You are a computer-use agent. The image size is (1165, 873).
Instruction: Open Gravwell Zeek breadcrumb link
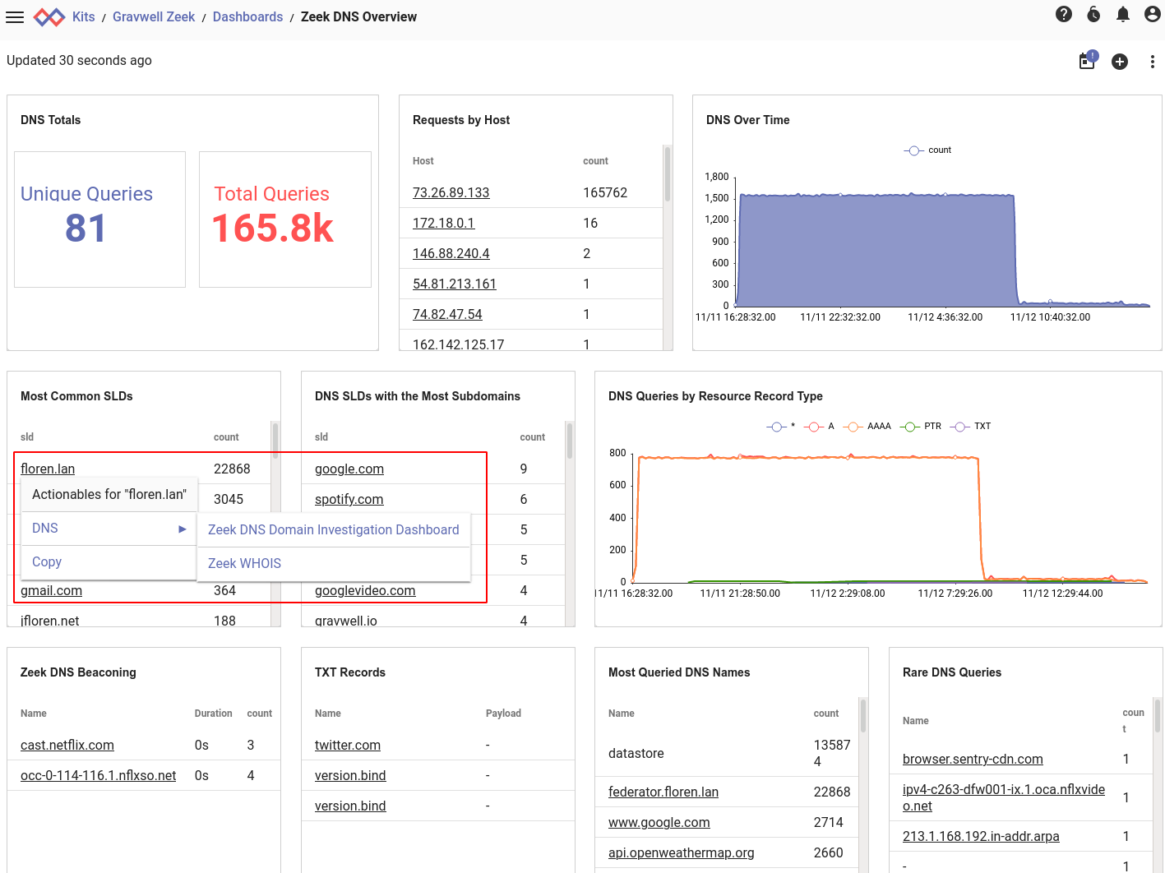[x=154, y=16]
